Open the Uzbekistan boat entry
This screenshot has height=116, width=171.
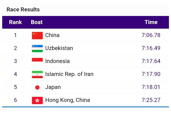tap(59, 48)
